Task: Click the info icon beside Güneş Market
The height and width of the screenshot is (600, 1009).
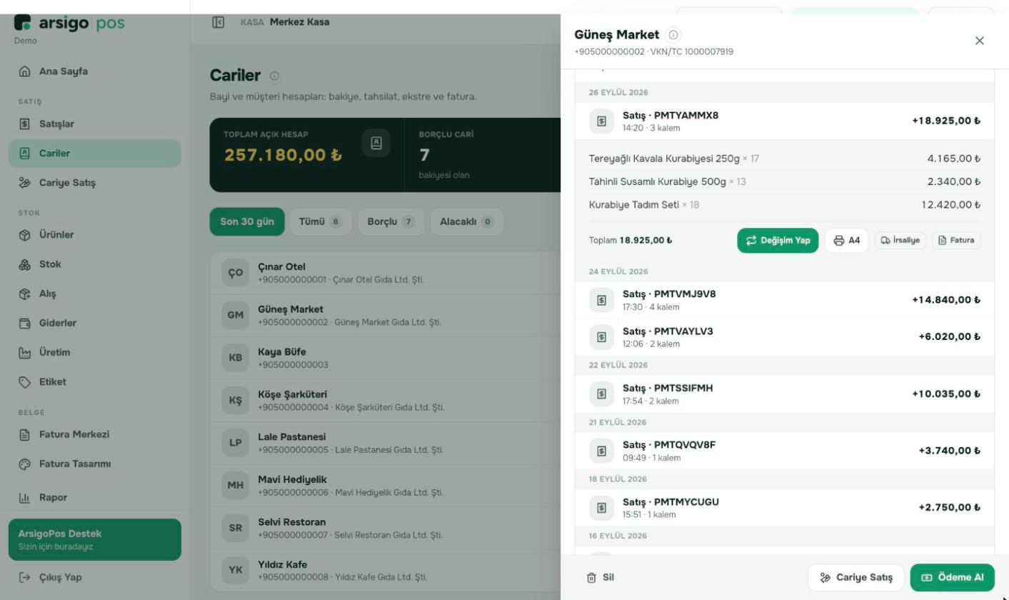Action: (673, 34)
